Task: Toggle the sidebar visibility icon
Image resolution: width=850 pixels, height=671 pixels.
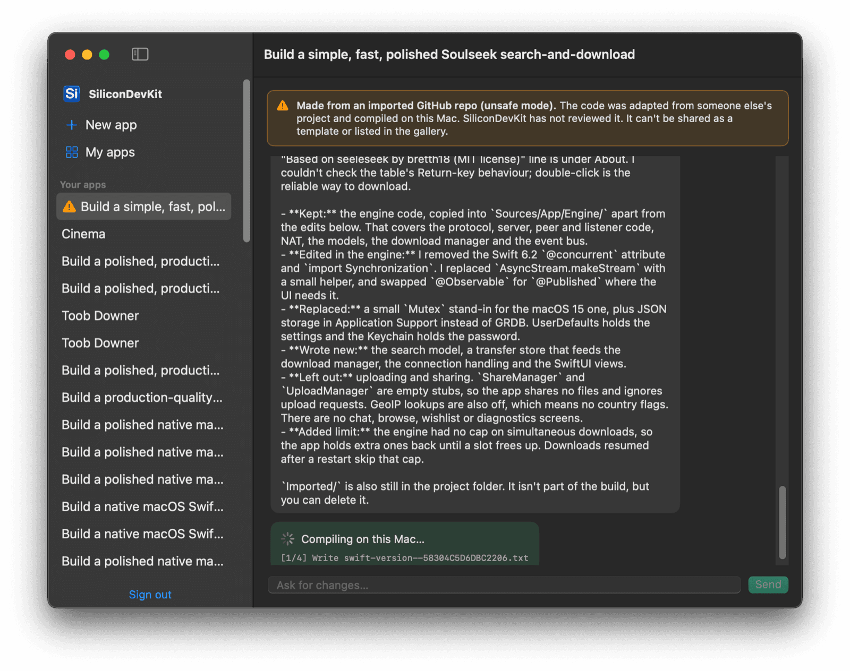Action: coord(140,54)
